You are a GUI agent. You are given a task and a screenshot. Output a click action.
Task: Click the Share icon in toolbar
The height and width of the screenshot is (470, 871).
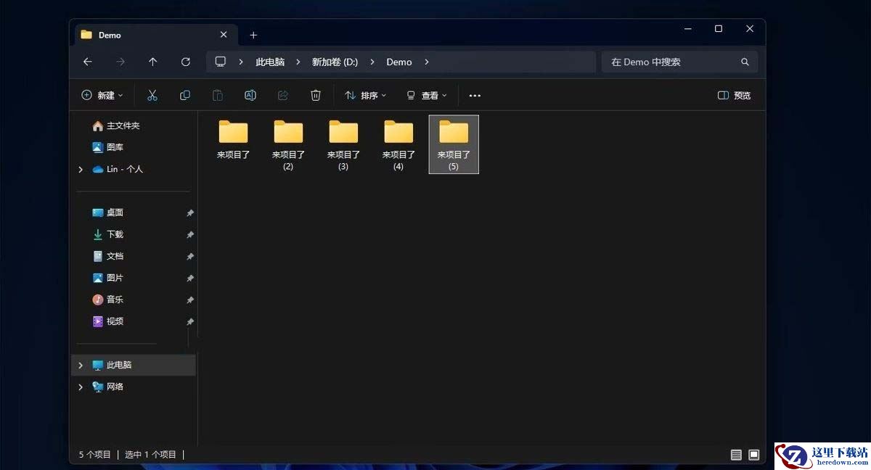pos(283,95)
